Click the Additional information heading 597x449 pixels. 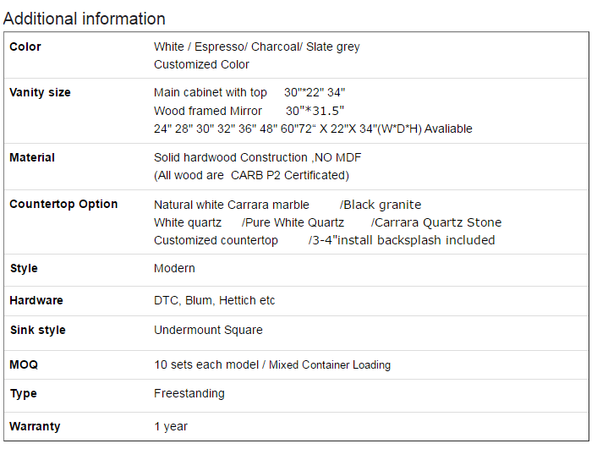85,19
